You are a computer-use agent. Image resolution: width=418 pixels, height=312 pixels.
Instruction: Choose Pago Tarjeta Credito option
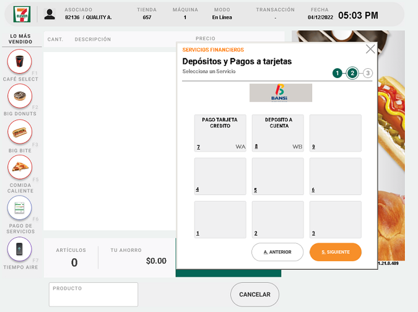coord(220,133)
